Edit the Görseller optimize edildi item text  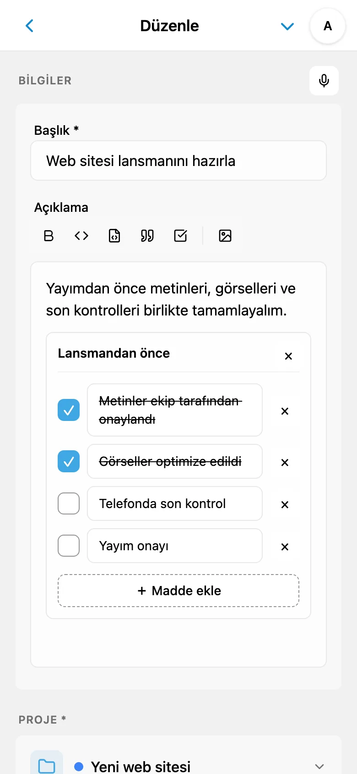coord(175,461)
